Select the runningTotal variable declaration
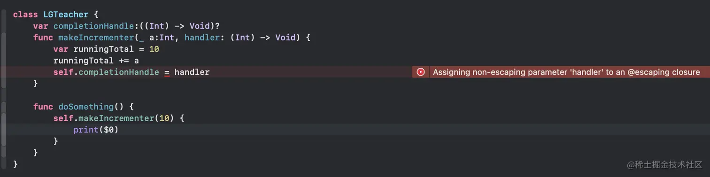This screenshot has height=177, width=710. (x=107, y=49)
